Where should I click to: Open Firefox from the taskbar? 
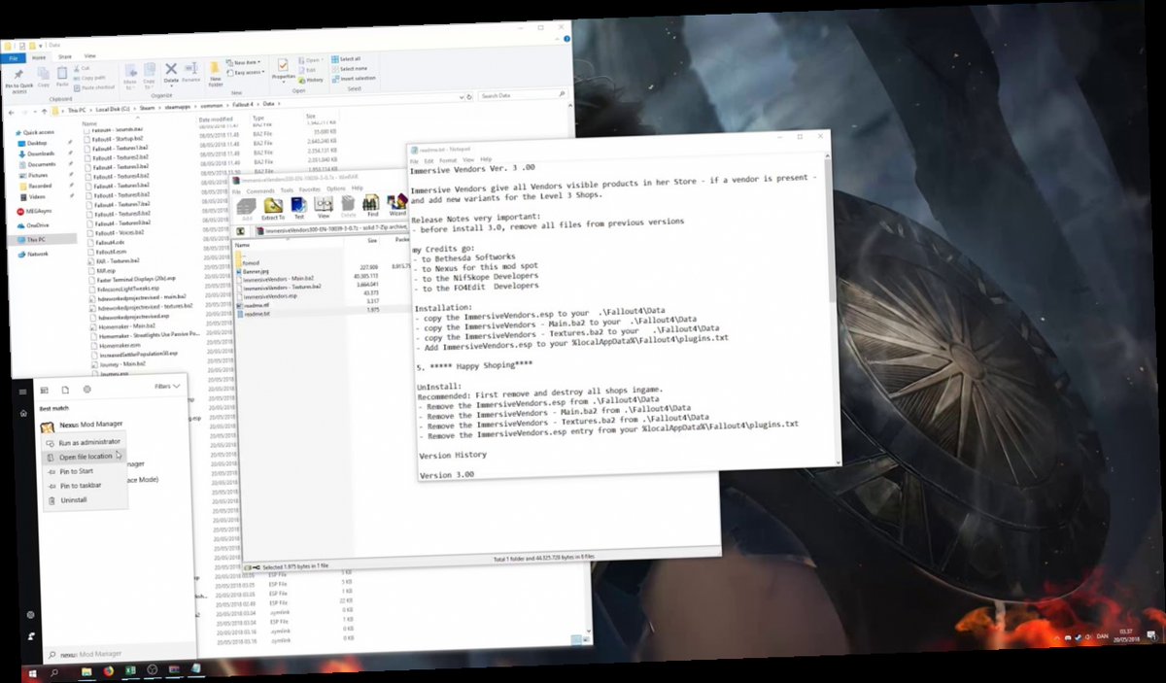point(108,670)
